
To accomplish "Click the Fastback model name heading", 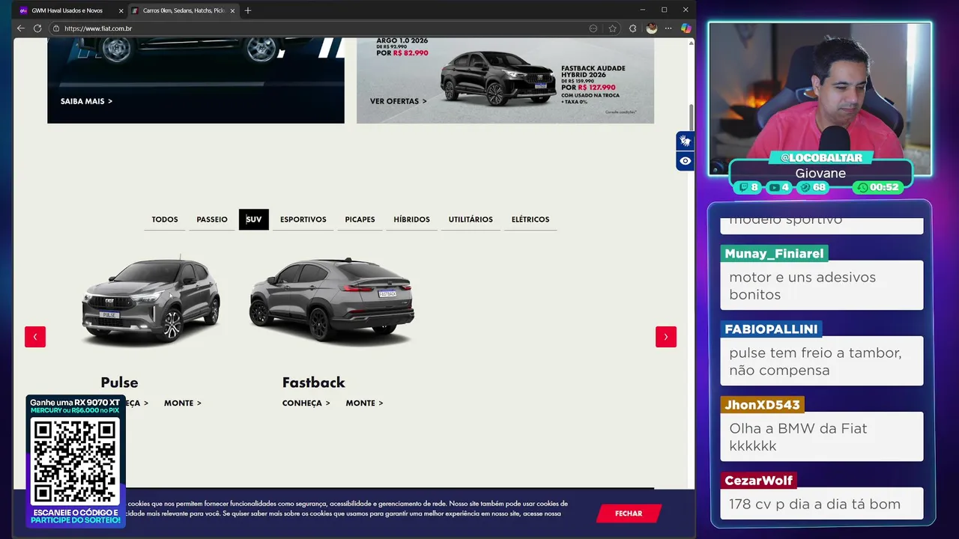I will click(313, 383).
